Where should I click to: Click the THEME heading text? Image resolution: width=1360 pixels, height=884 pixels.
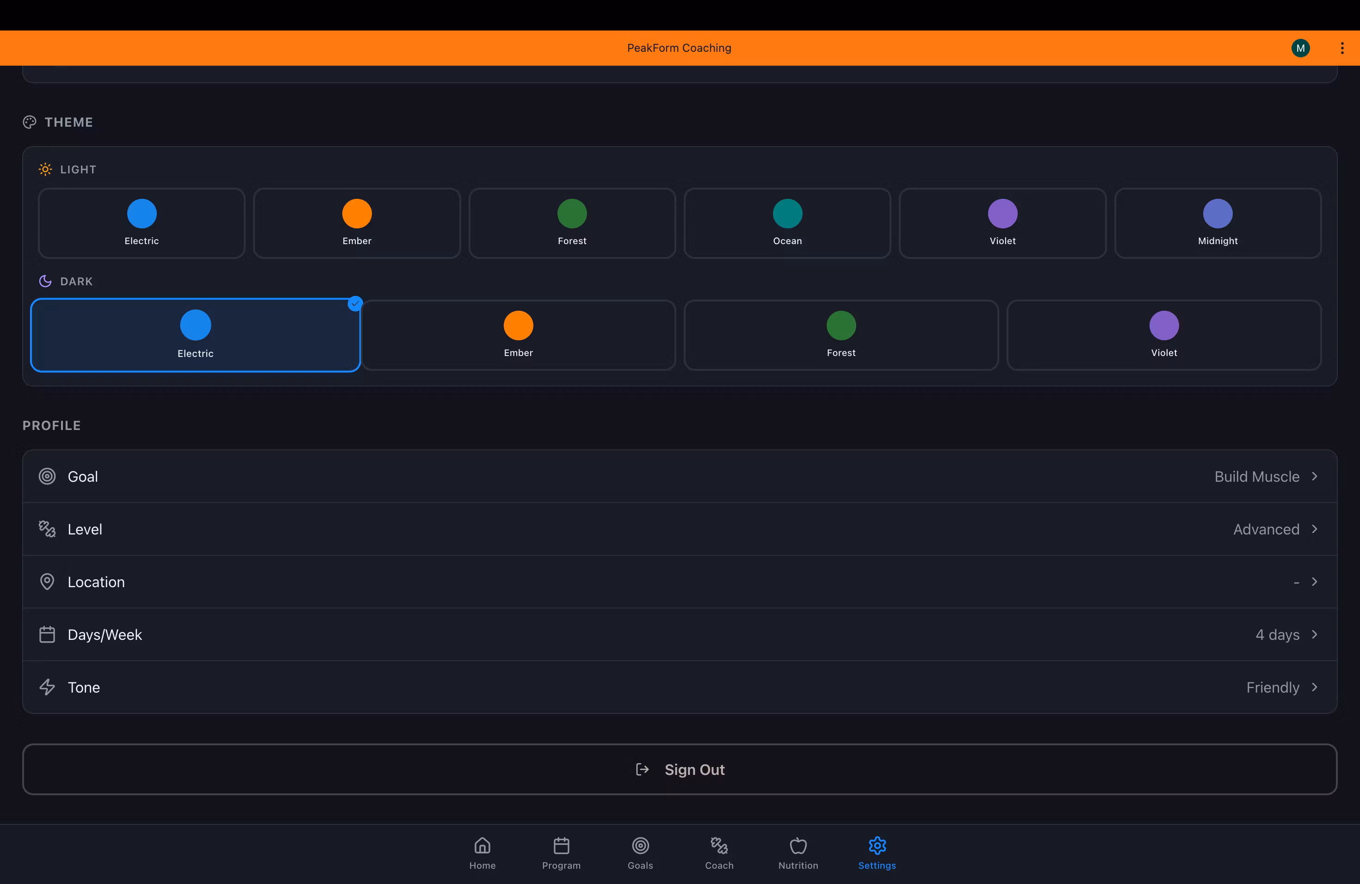click(68, 122)
